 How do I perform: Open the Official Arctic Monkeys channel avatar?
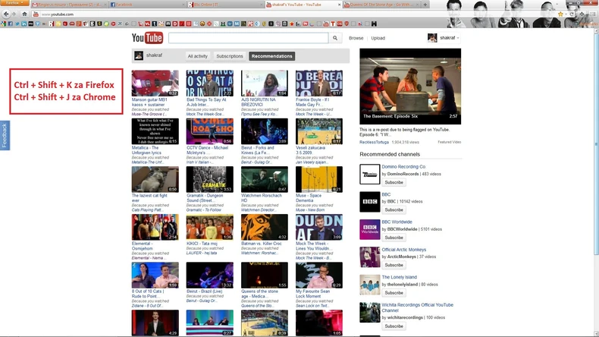(x=369, y=257)
